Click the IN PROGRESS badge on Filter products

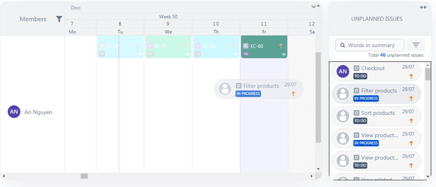[x=366, y=98]
